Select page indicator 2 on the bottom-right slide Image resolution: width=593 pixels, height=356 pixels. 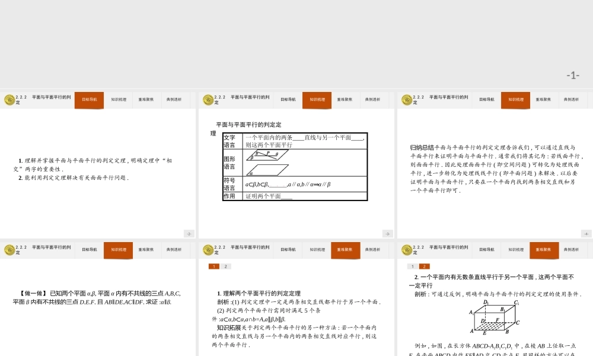[425, 266]
